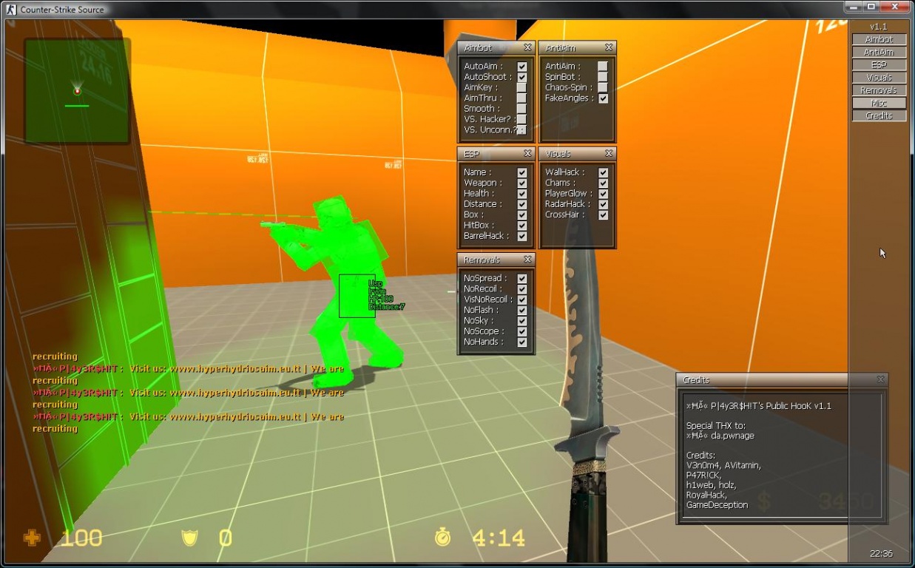The width and height of the screenshot is (915, 568).
Task: Toggle the PlayerGlow checkbox
Action: click(604, 194)
